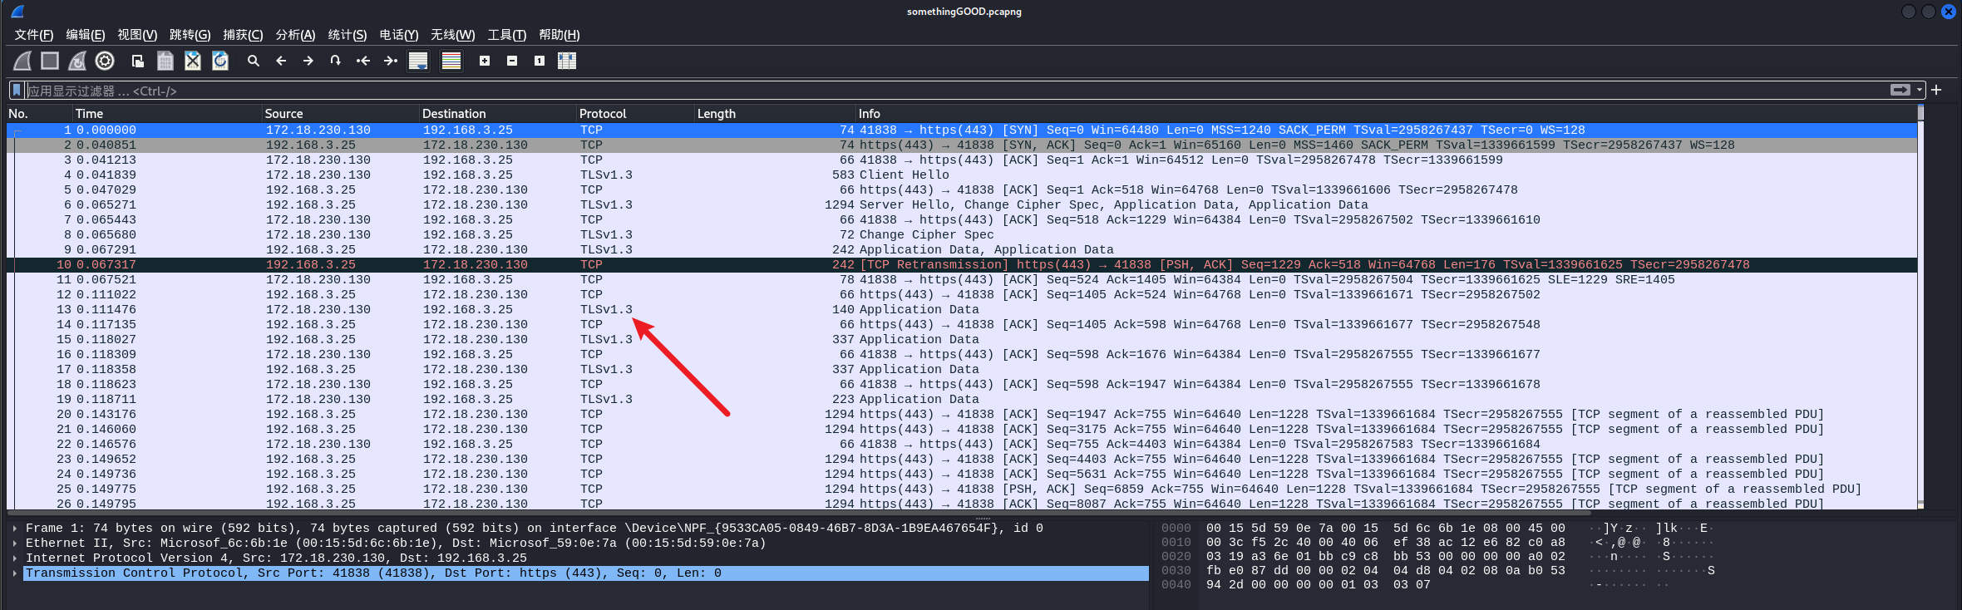The image size is (1962, 610).
Task: Add a display filter button (plus)
Action: pos(1936,90)
